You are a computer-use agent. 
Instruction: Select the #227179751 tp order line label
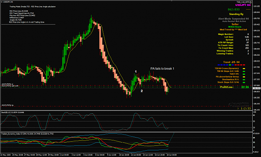(8, 105)
